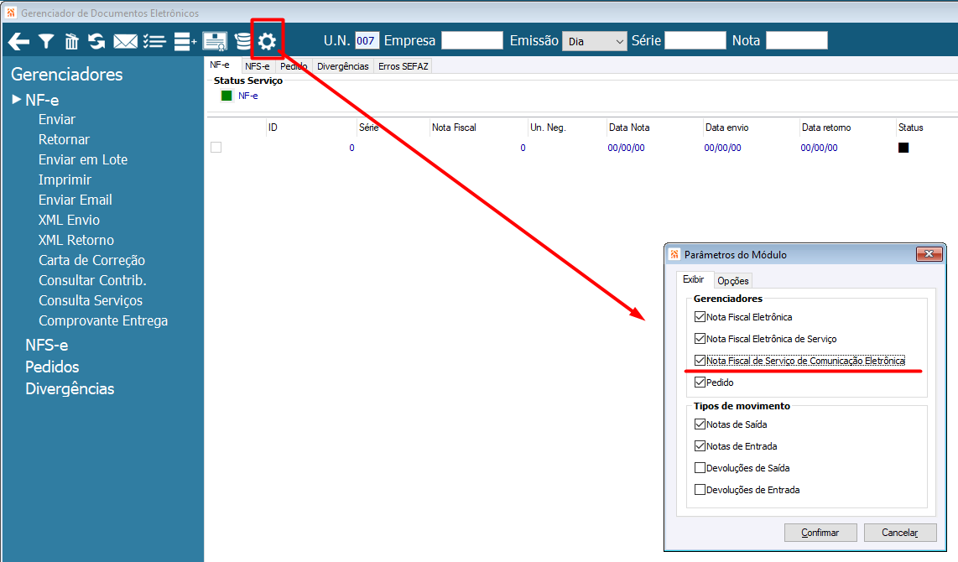The image size is (958, 562).
Task: Select NF-e manager in the sidebar
Action: pyautogui.click(x=42, y=100)
